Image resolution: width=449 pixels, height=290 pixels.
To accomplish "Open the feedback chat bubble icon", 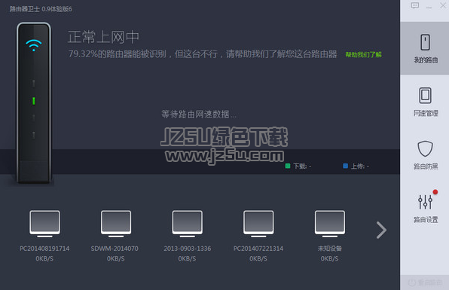I will (x=414, y=5).
